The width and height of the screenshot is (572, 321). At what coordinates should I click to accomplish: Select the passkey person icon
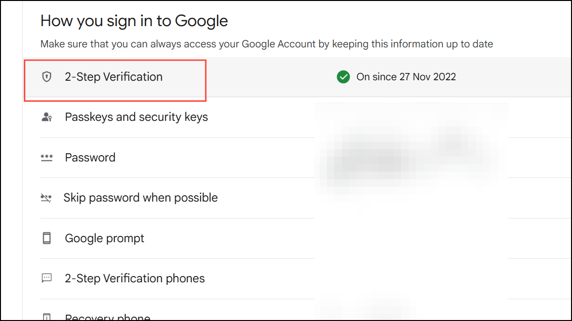(46, 117)
